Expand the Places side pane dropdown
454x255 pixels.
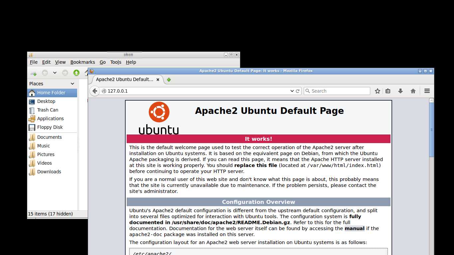tap(72, 84)
